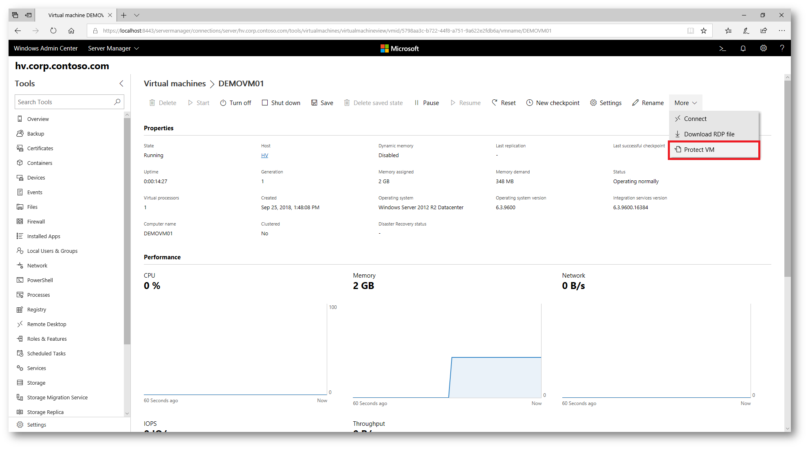Open browser favorites hub icon
Screen dimensions: 808x449
point(728,31)
